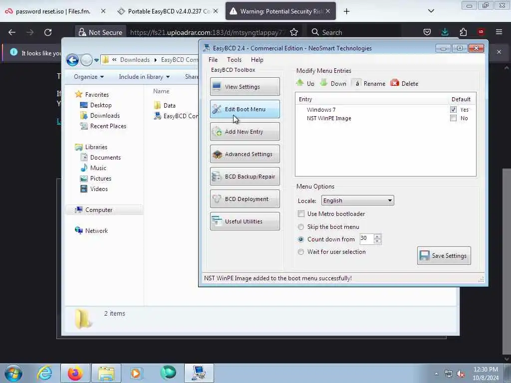Open Music library in Explorer
511x383 pixels.
[98, 168]
